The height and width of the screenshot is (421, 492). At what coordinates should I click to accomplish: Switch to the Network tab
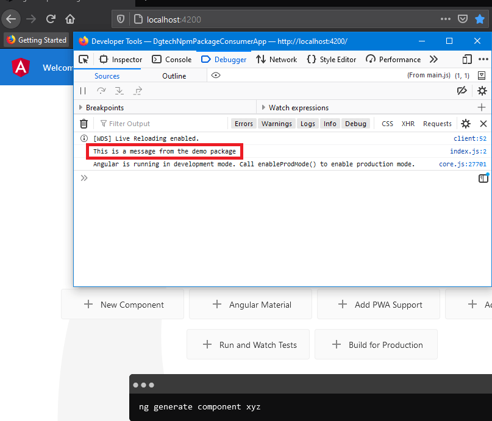coord(277,59)
